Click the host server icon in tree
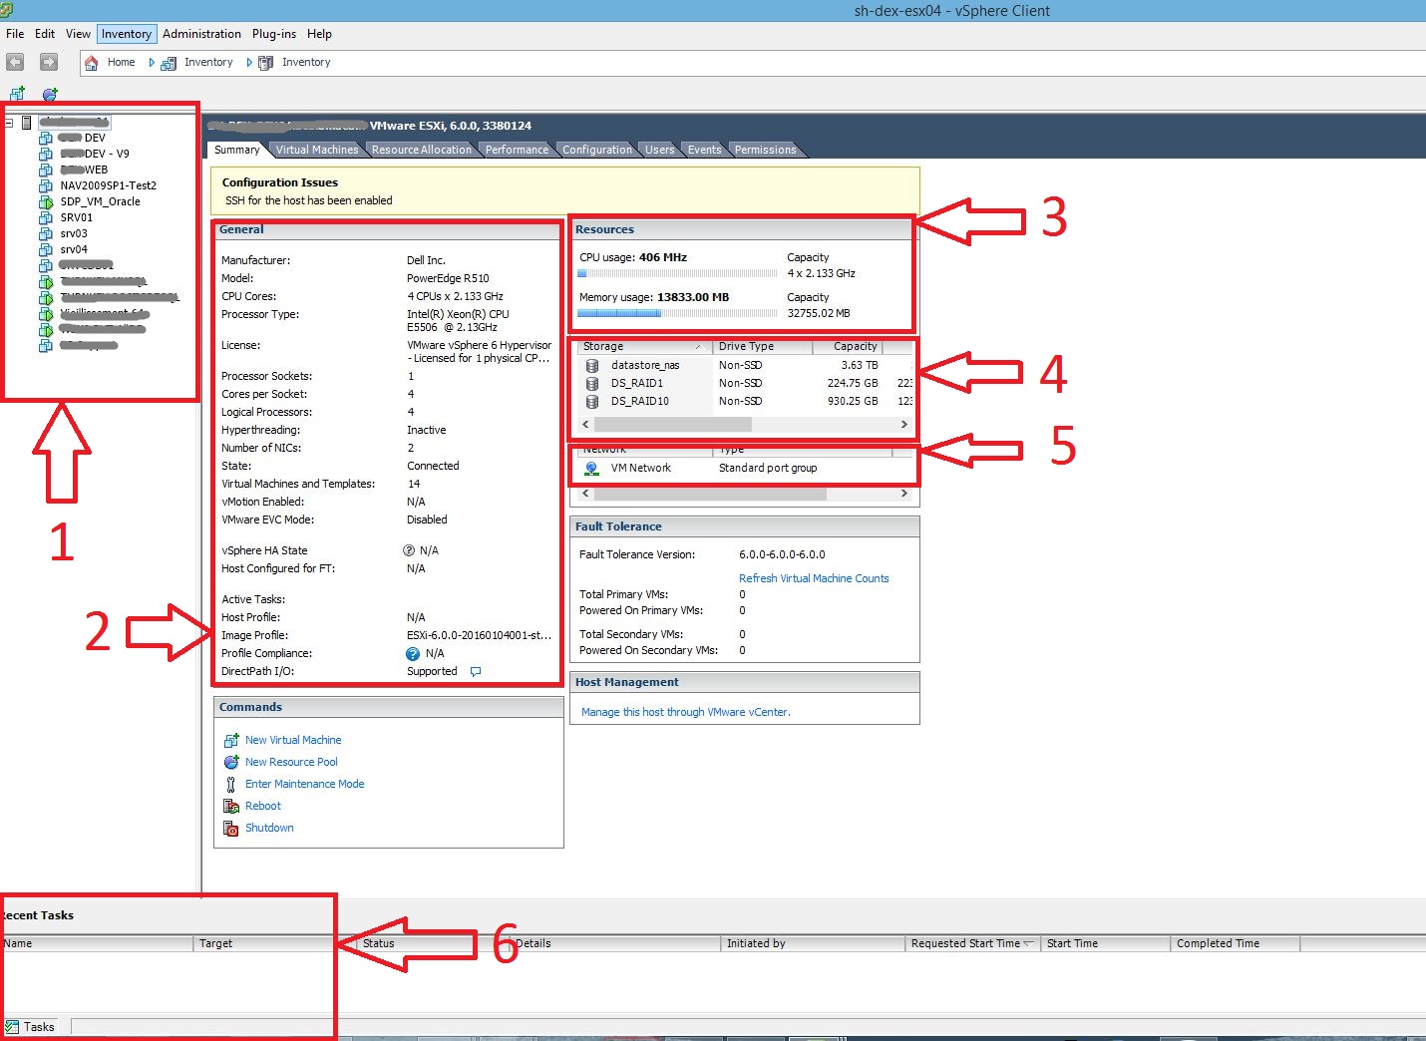Image resolution: width=1426 pixels, height=1041 pixels. click(x=27, y=123)
